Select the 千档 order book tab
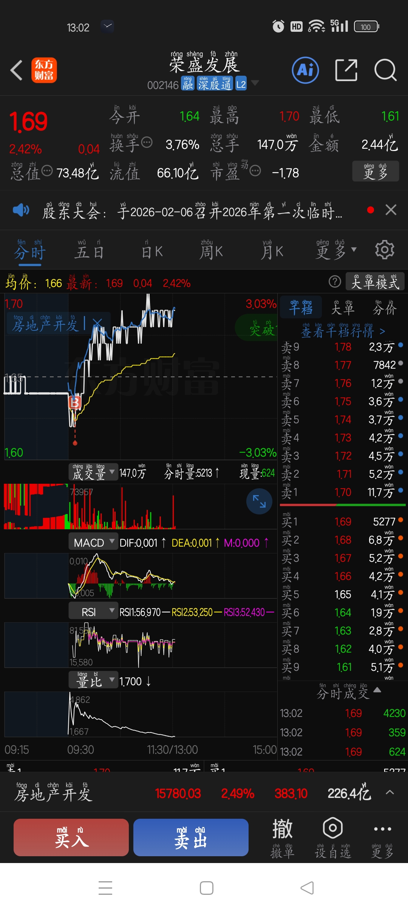This screenshot has height=913, width=408. tap(301, 307)
